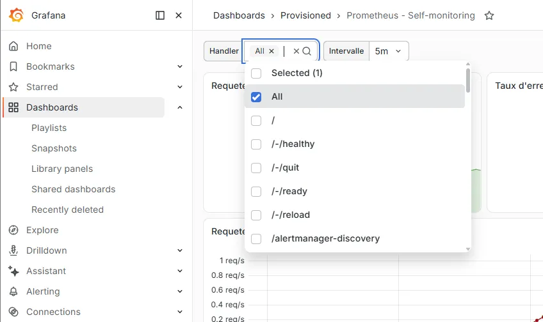Click the Grafana logo icon

pyautogui.click(x=16, y=15)
